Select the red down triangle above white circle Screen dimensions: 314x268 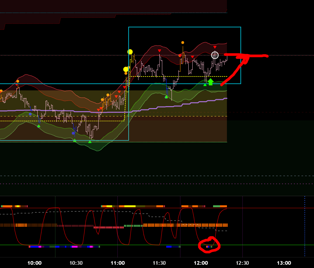[x=215, y=47]
